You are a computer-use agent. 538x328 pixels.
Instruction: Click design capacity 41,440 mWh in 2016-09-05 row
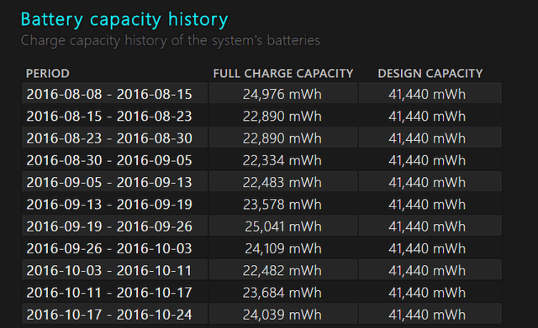(x=427, y=183)
